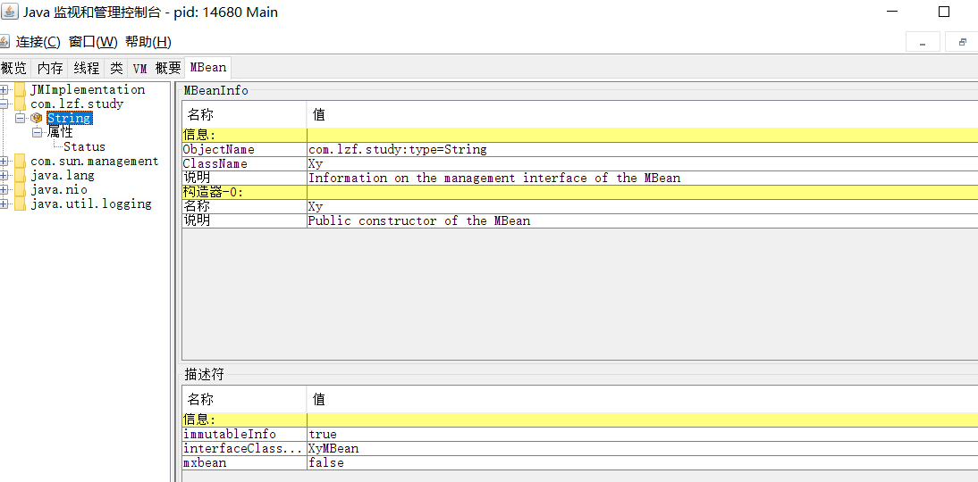Switch to the 线程 tab

coord(87,68)
